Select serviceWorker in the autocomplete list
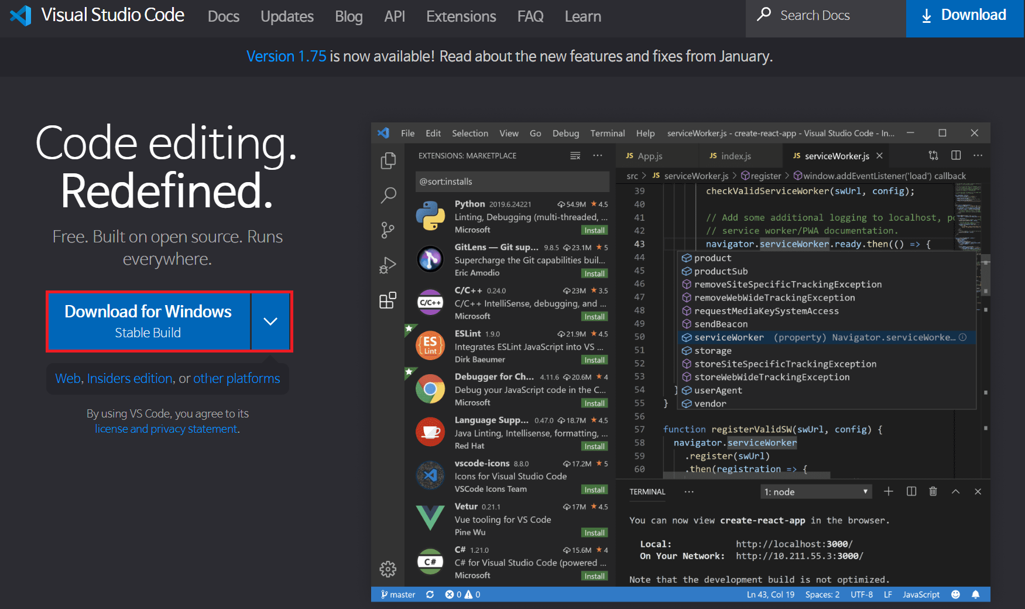This screenshot has height=609, width=1025. [x=827, y=337]
